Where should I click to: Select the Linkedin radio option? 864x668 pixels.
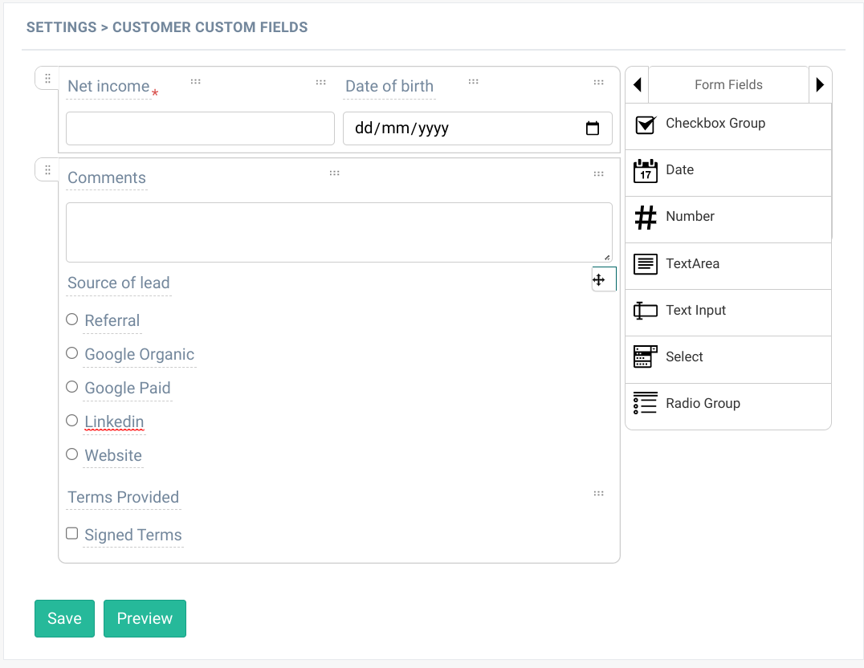tap(71, 420)
